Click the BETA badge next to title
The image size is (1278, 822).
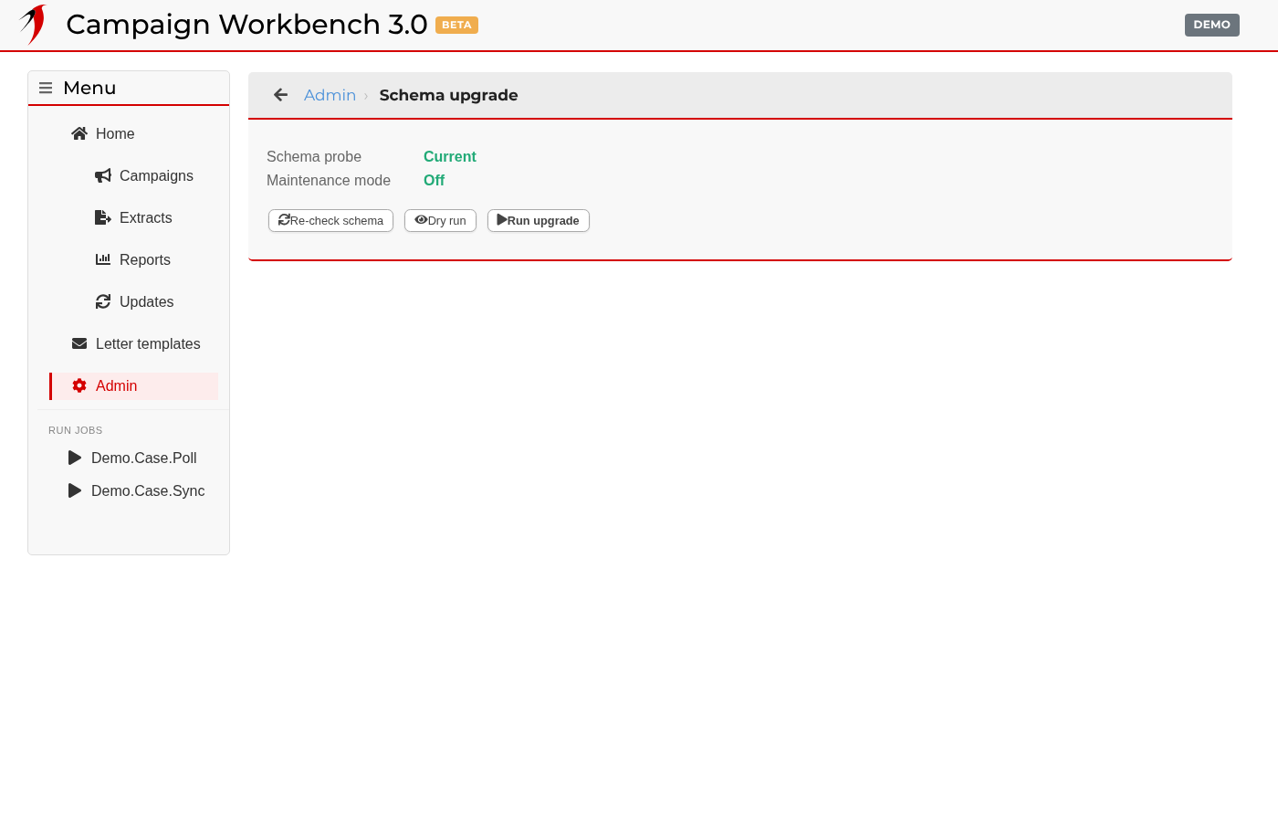456,25
